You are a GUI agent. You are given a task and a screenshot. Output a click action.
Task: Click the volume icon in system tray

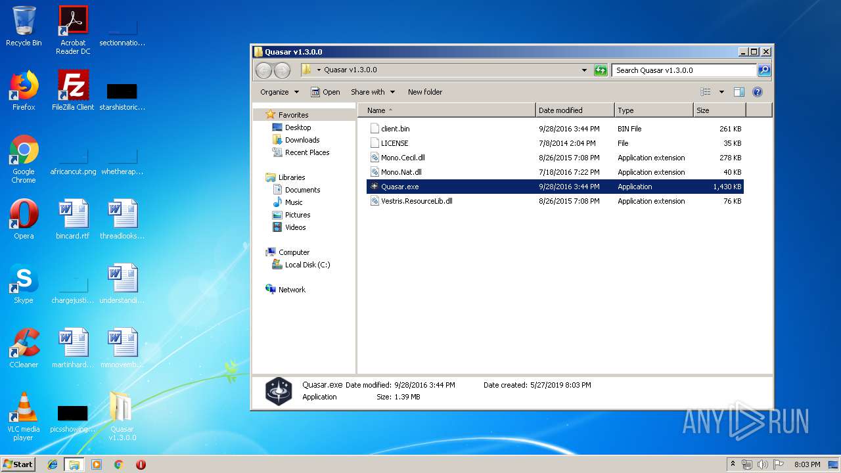click(762, 464)
